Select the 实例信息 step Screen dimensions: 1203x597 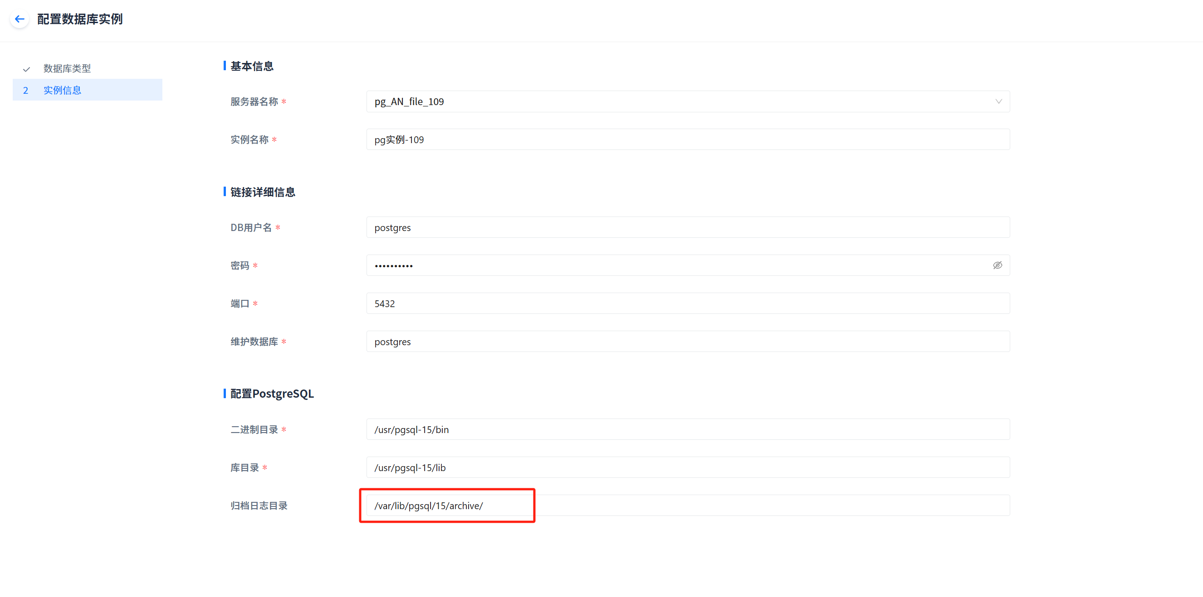pyautogui.click(x=62, y=90)
